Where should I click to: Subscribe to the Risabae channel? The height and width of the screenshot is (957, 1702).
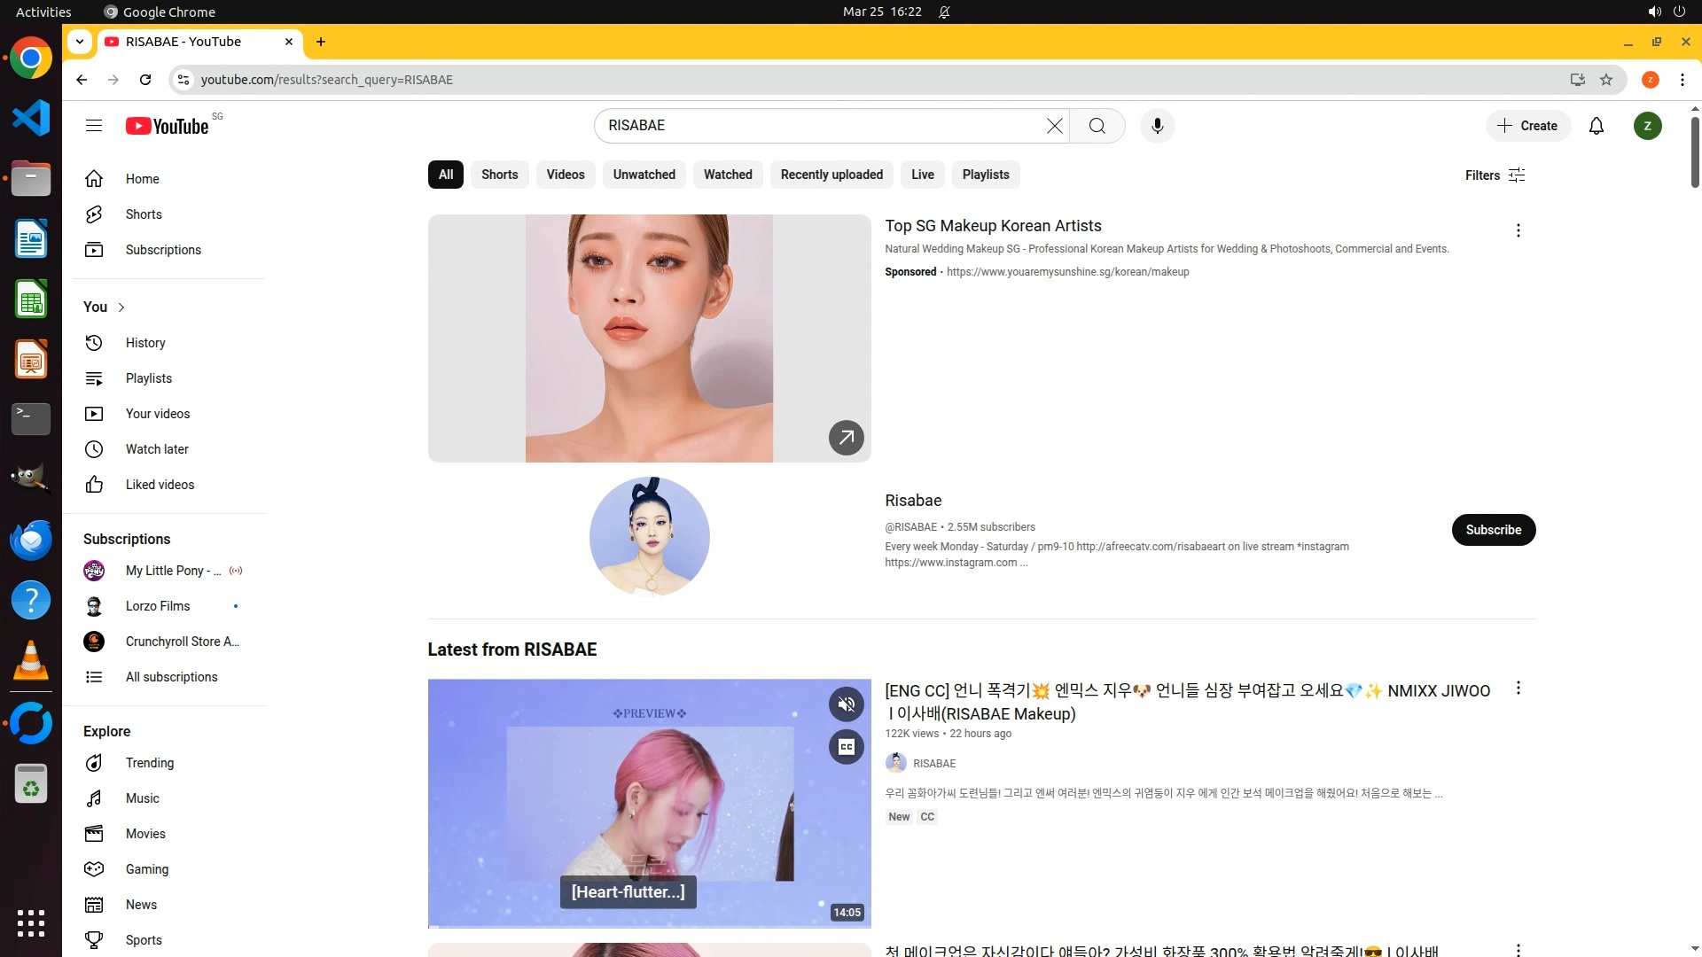click(1493, 530)
